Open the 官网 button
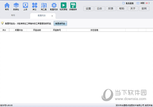153x107 pixels. click(x=144, y=9)
